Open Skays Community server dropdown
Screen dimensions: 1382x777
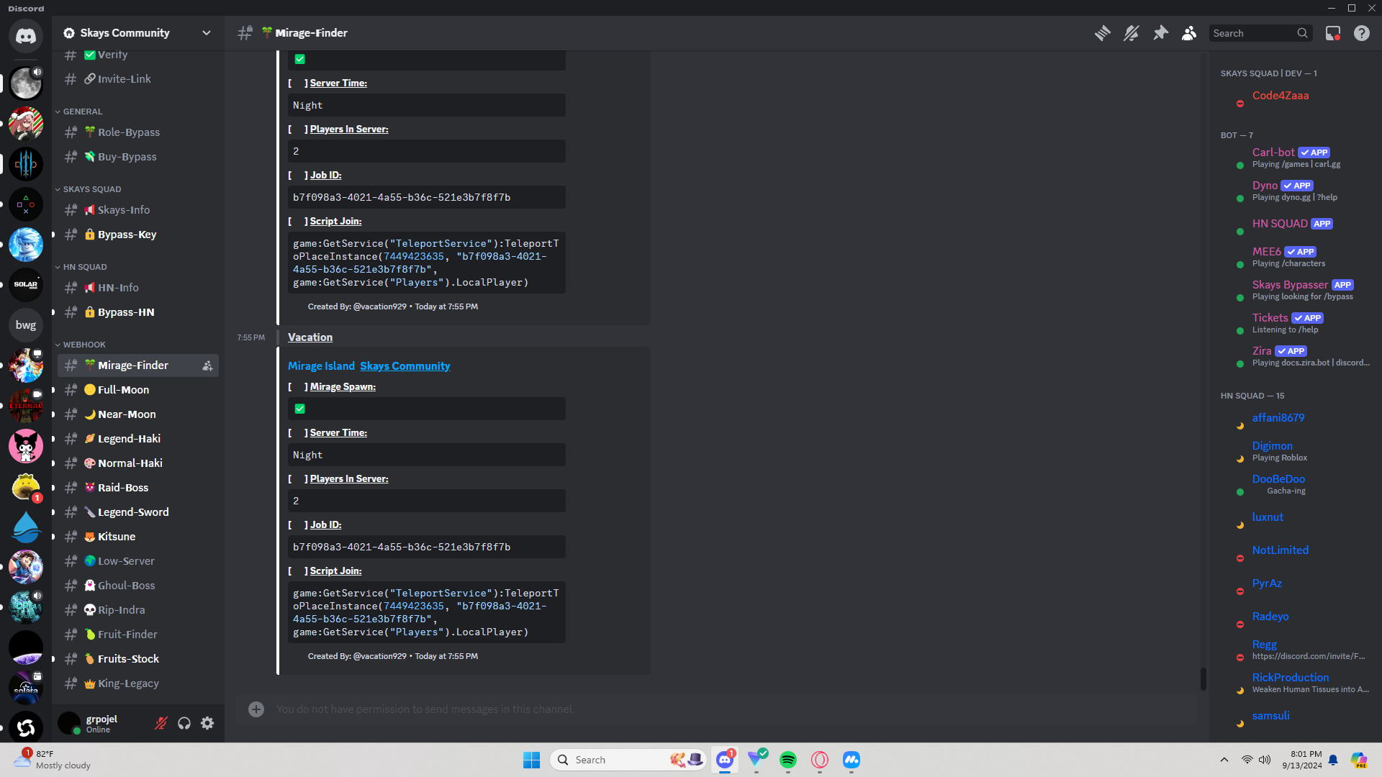(138, 33)
